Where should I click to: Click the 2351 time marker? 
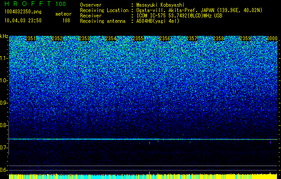pos(30,38)
